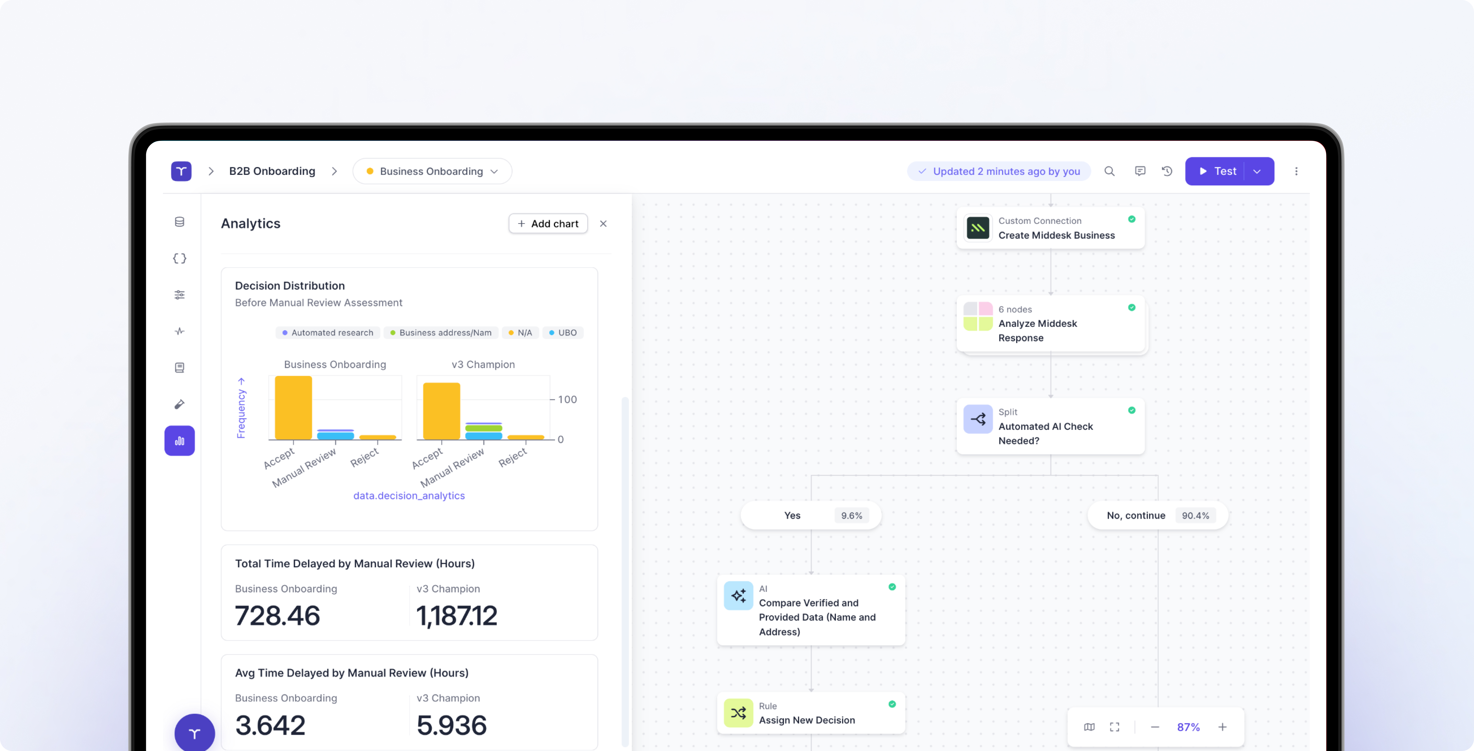Open the Test button dropdown arrow
The width and height of the screenshot is (1474, 751).
[x=1257, y=171]
